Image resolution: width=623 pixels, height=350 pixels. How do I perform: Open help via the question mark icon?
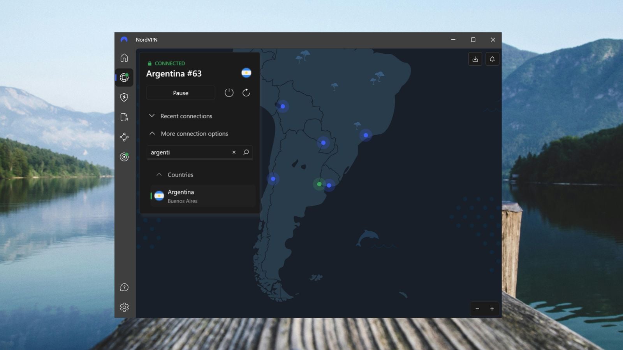pos(124,287)
